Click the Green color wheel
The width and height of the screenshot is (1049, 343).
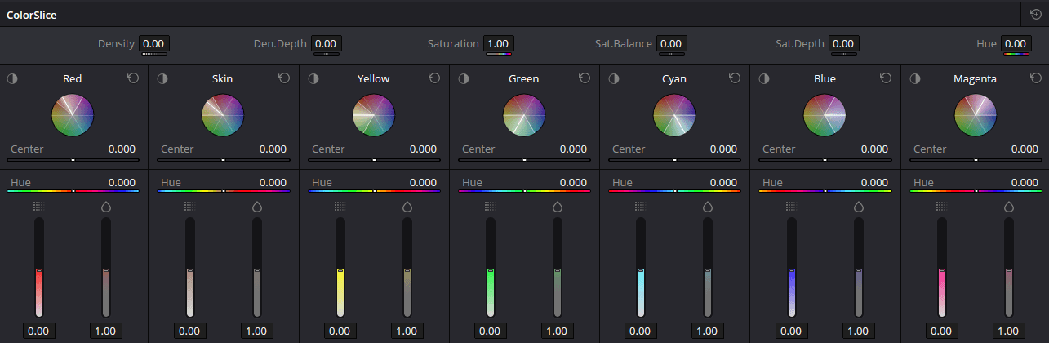pos(524,114)
